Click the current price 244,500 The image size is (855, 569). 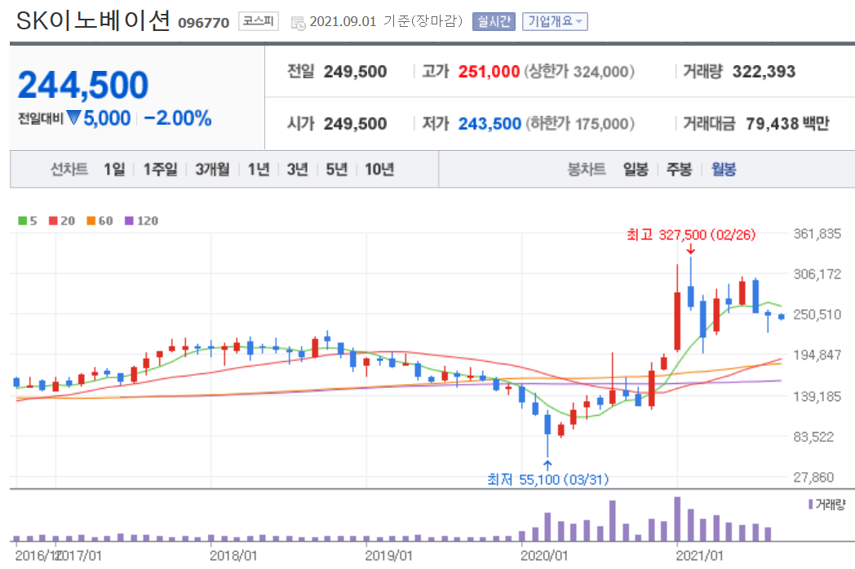point(83,85)
